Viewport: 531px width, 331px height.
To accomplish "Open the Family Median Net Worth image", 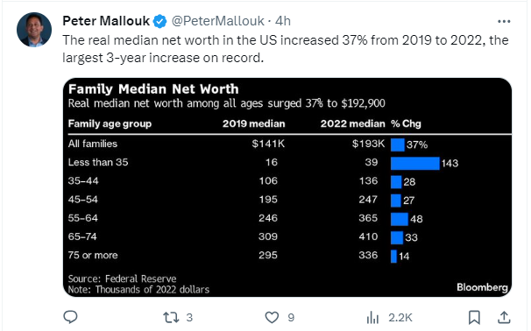I will pos(287,187).
